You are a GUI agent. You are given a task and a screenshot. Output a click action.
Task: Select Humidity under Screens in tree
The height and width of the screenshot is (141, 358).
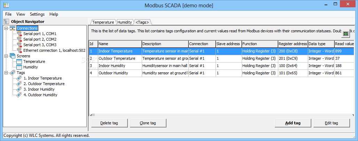coord(30,67)
